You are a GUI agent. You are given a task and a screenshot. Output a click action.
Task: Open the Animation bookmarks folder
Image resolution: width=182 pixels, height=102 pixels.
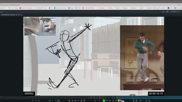101,8
